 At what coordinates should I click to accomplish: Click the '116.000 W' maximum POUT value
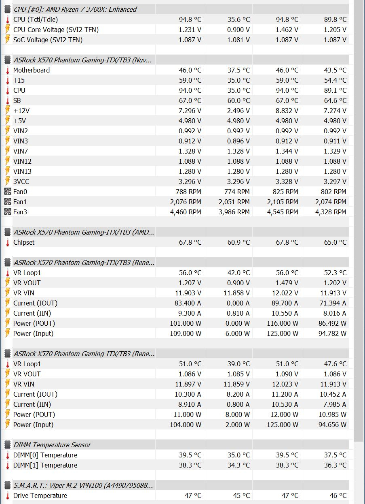tap(282, 323)
